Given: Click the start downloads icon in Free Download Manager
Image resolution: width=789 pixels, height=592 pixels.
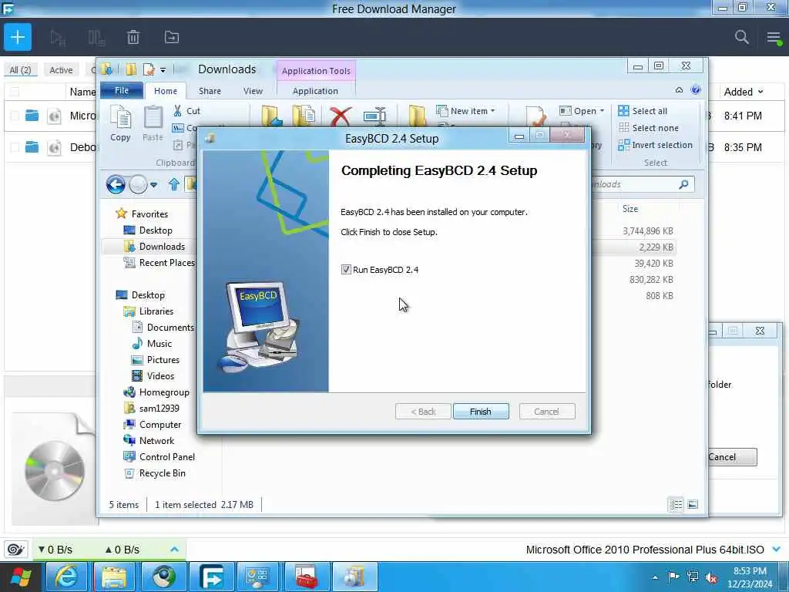Looking at the screenshot, I should (58, 38).
